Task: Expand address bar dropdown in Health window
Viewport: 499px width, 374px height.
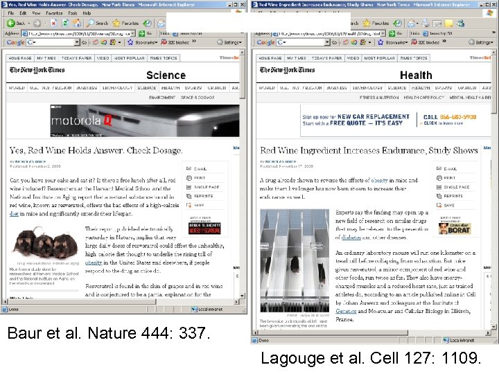Action: pyautogui.click(x=383, y=33)
